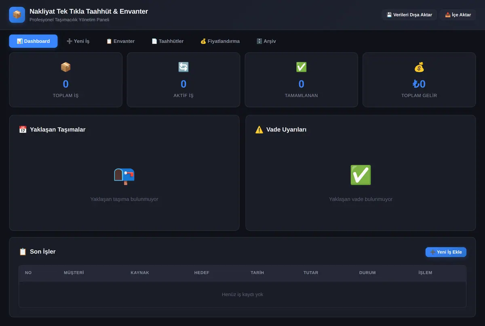Click the NO column header
This screenshot has height=326, width=485.
coord(28,273)
